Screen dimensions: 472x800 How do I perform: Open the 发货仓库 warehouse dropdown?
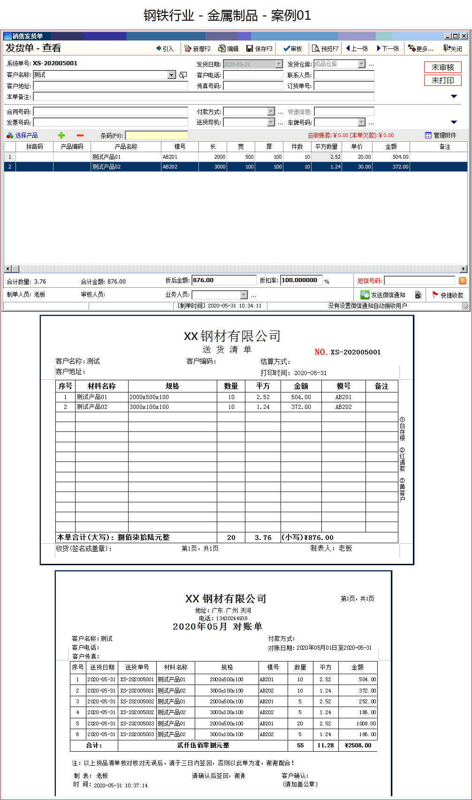pyautogui.click(x=362, y=64)
